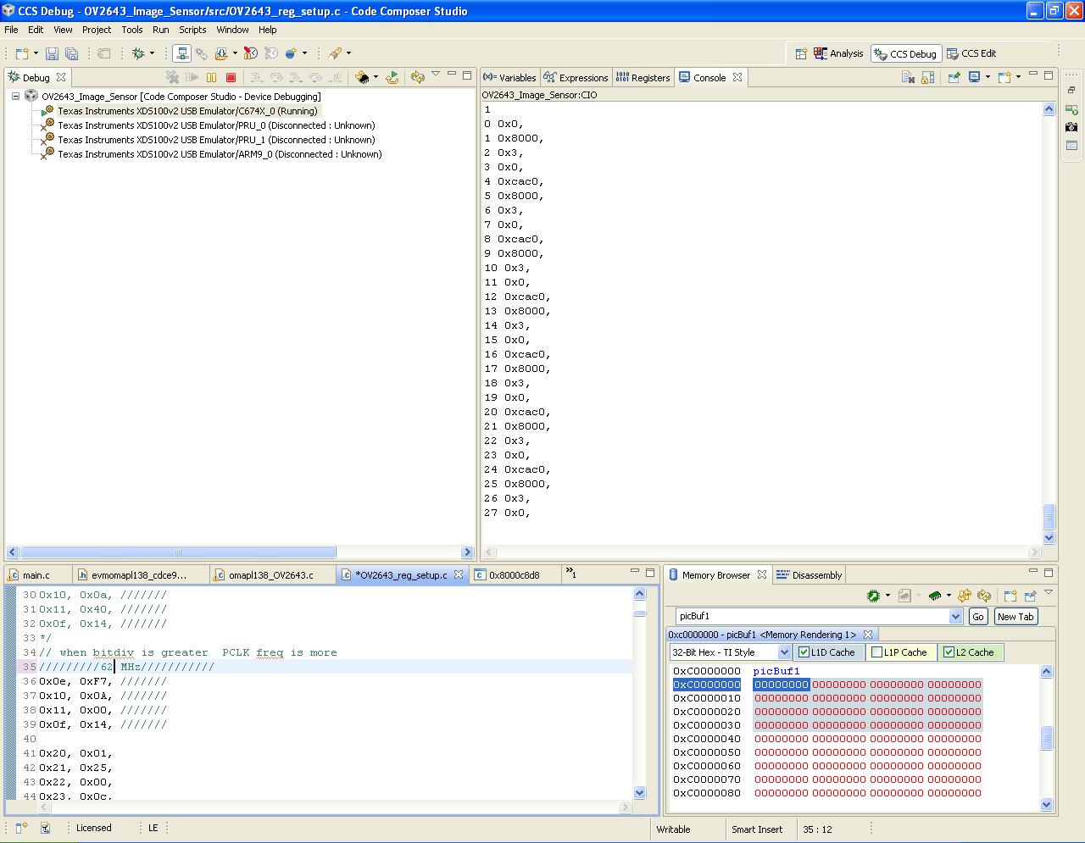Open the Scripts menu
The width and height of the screenshot is (1085, 843).
point(192,30)
